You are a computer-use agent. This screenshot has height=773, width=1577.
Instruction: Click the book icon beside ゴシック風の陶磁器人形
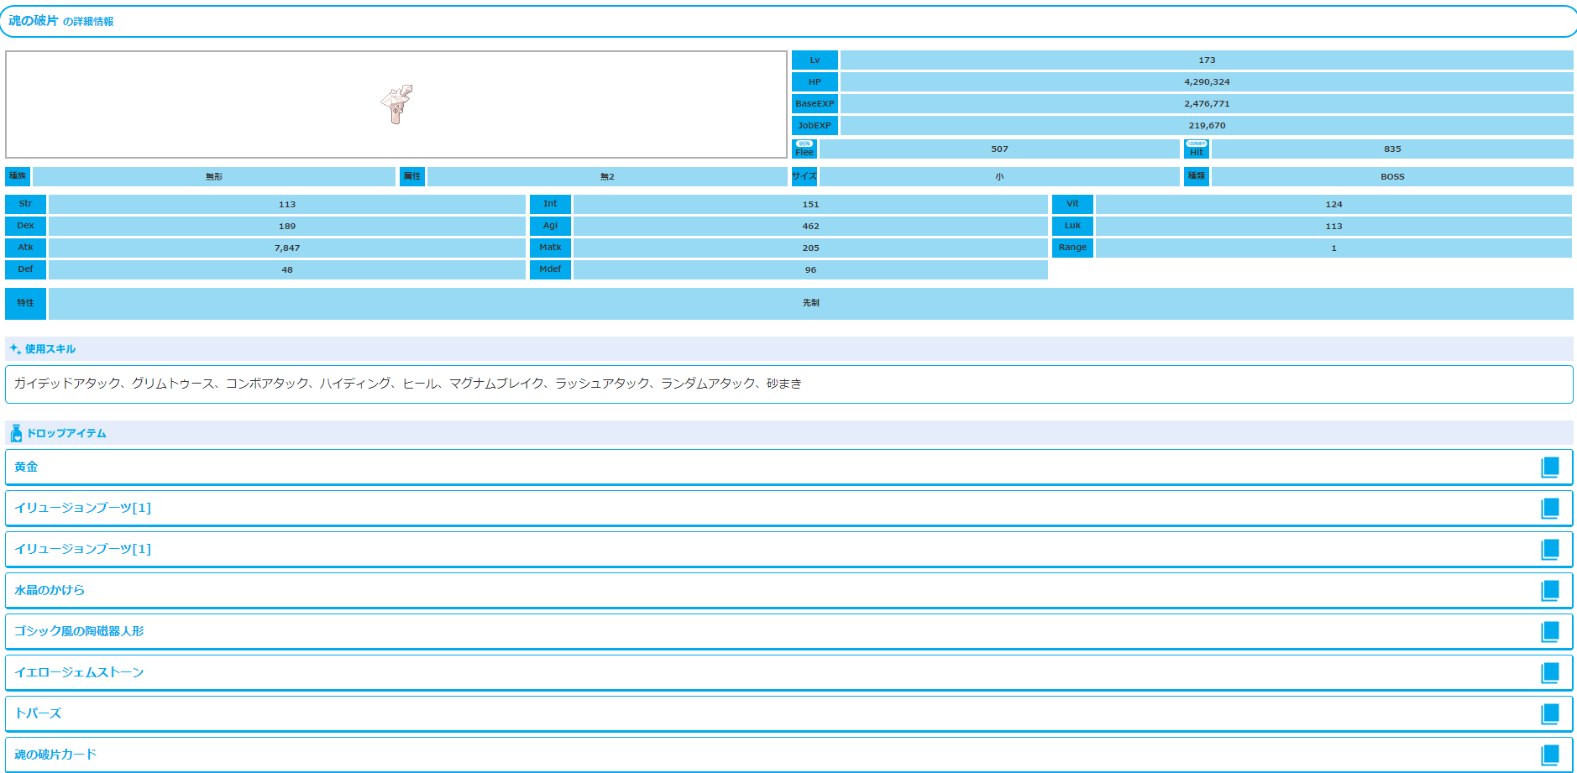[1550, 632]
